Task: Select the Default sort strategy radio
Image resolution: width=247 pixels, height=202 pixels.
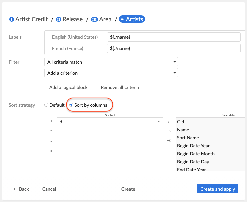Action: pyautogui.click(x=46, y=105)
